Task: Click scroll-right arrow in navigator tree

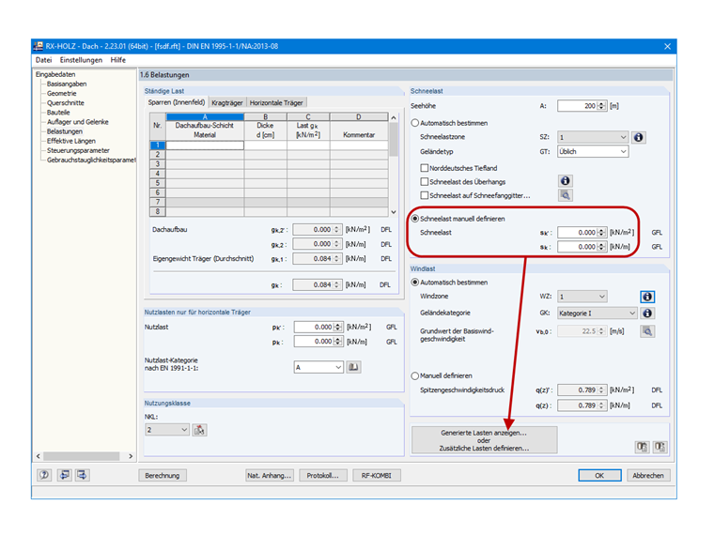Action: (131, 456)
